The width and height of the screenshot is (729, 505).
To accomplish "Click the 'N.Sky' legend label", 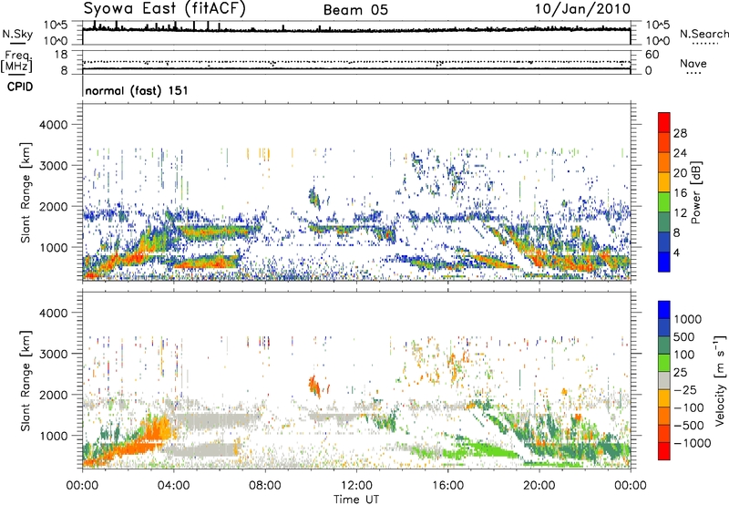I will tap(17, 34).
